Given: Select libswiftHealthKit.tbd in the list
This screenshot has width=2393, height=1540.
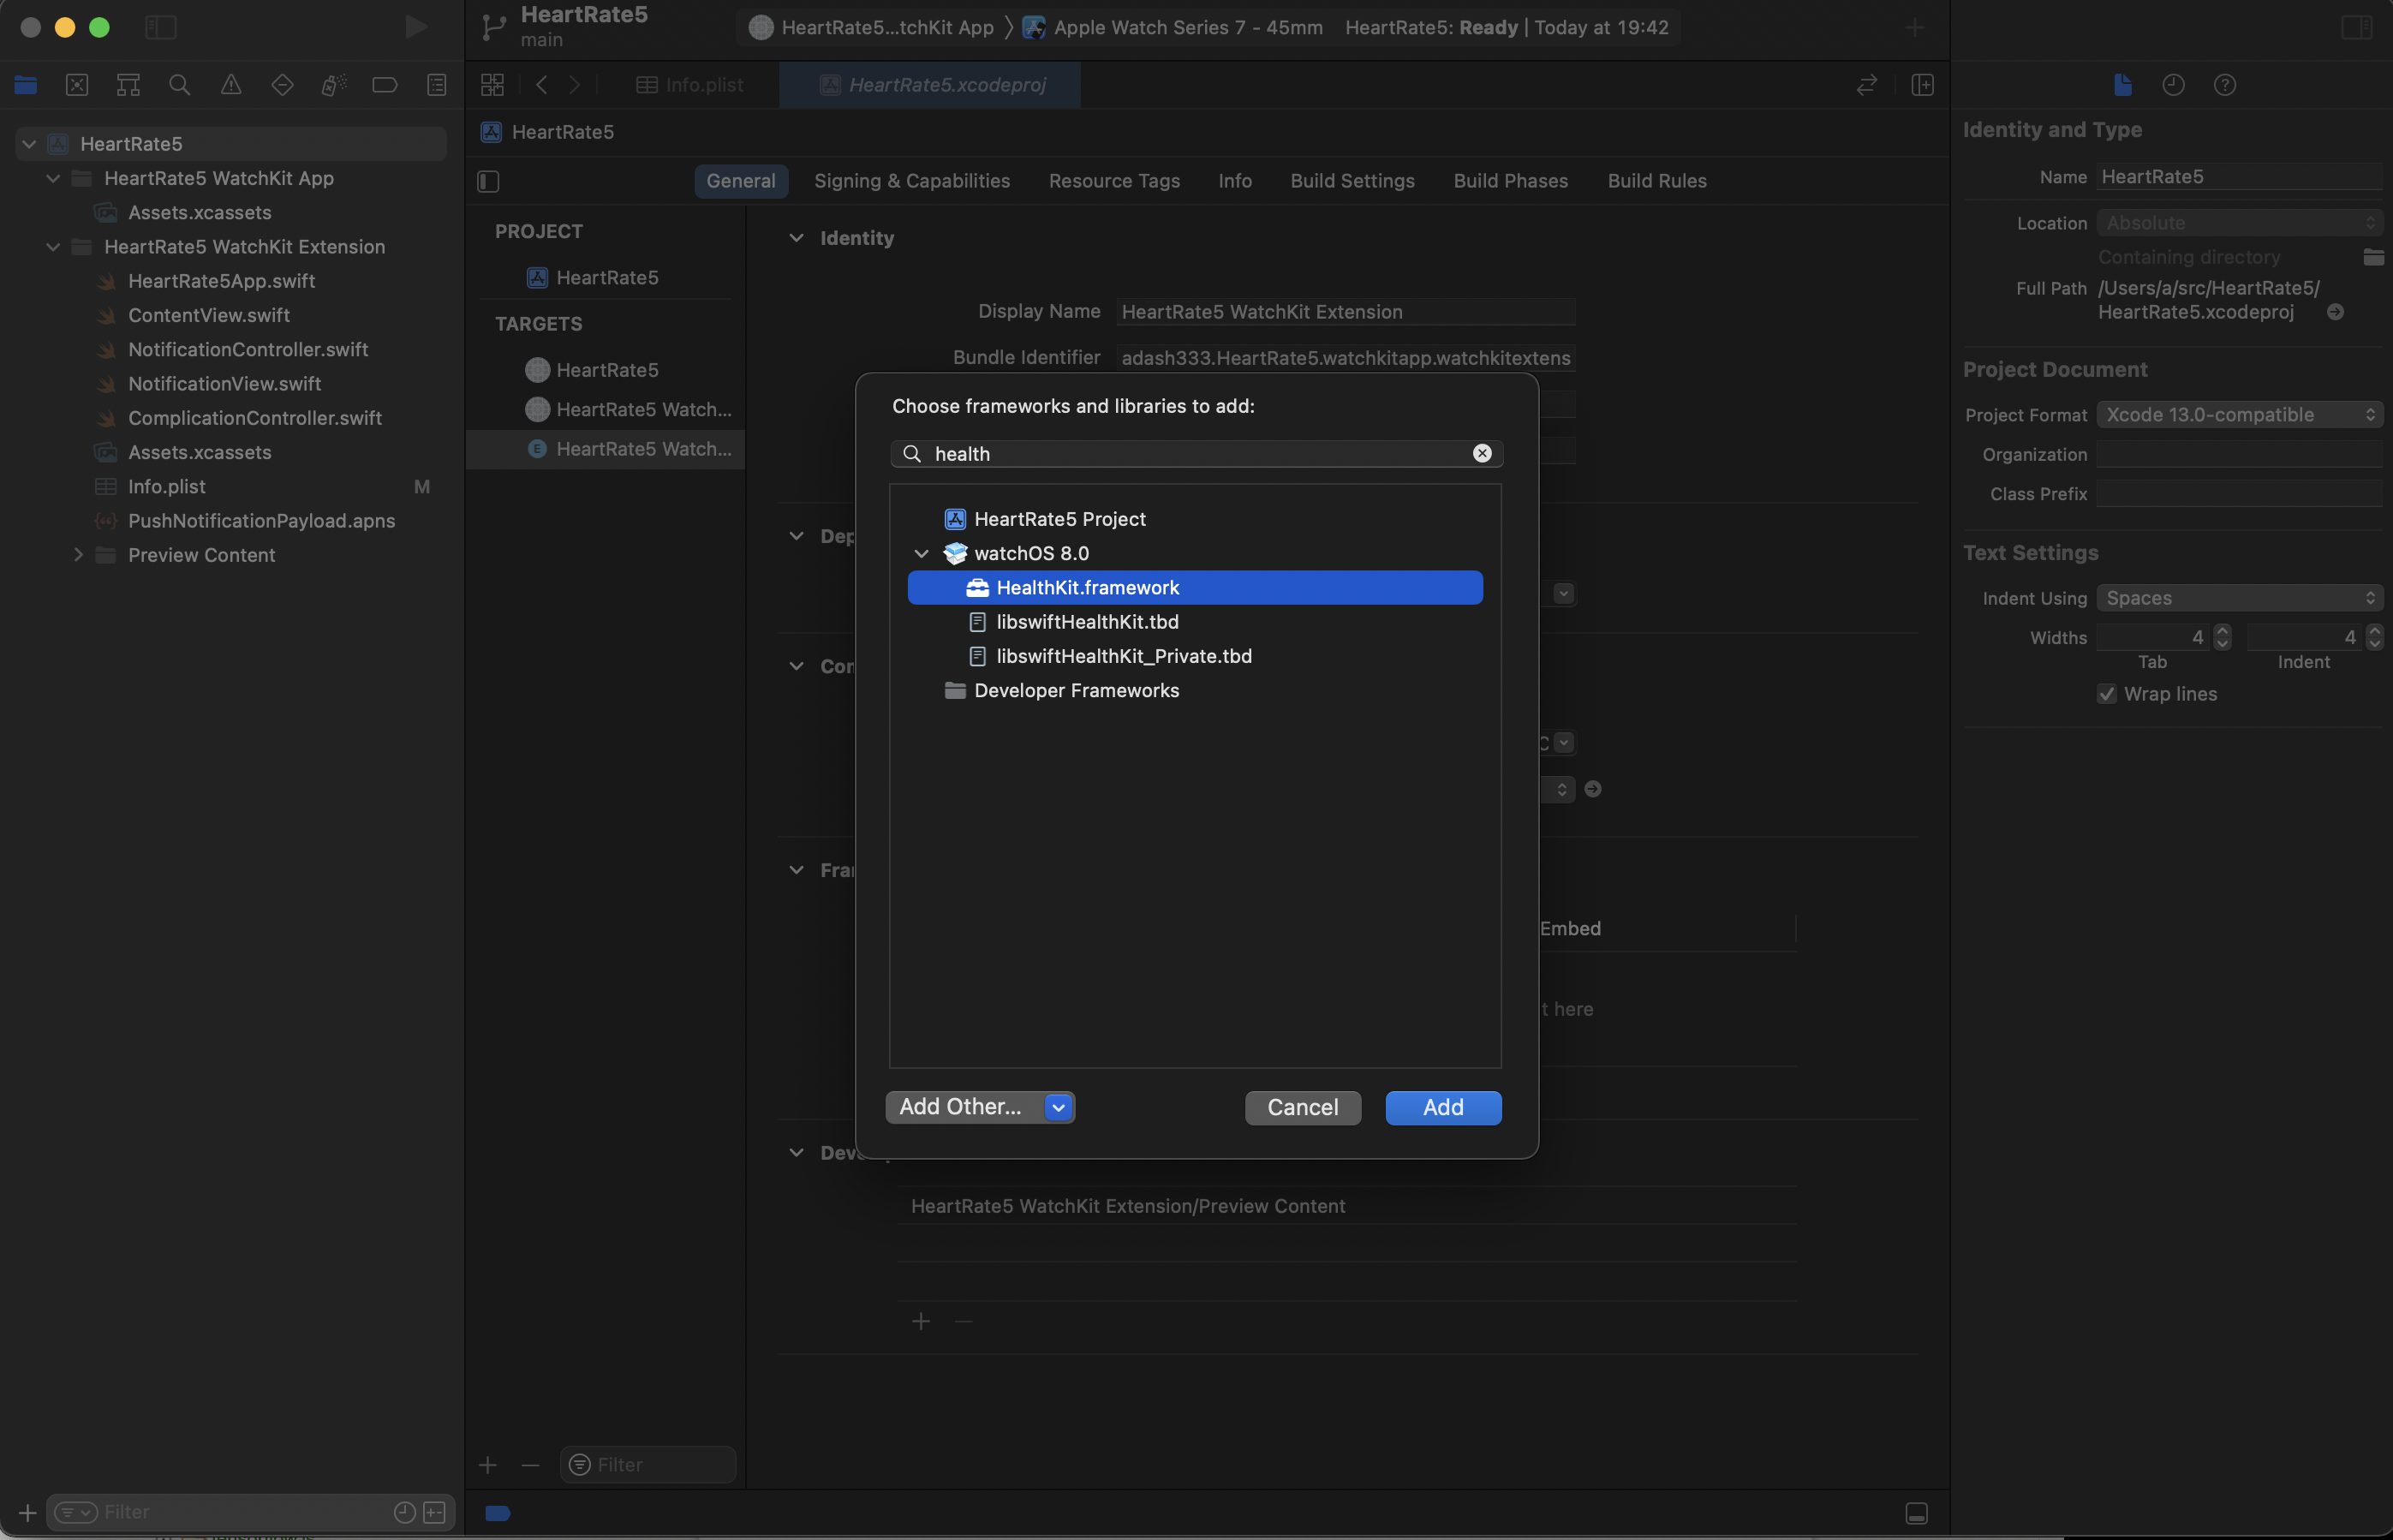Looking at the screenshot, I should point(1195,622).
